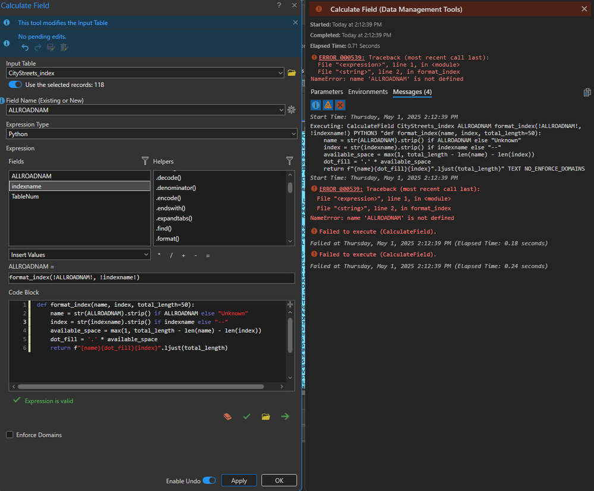Close the Calculate Field results window
This screenshot has width=594, height=491.
(584, 9)
